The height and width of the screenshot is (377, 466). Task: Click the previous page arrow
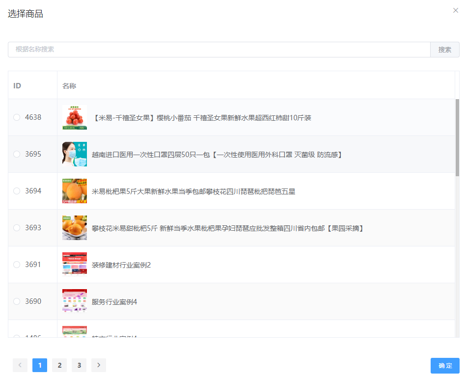pyautogui.click(x=20, y=365)
